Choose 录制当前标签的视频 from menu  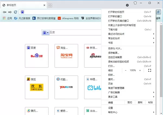click(128, 62)
